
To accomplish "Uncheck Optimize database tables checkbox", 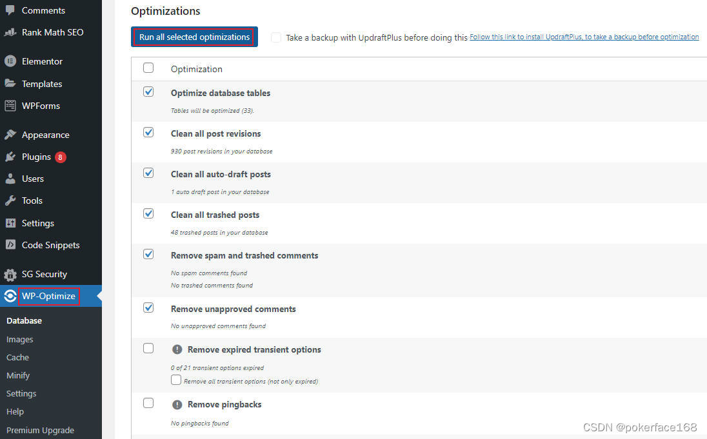I will (x=148, y=92).
